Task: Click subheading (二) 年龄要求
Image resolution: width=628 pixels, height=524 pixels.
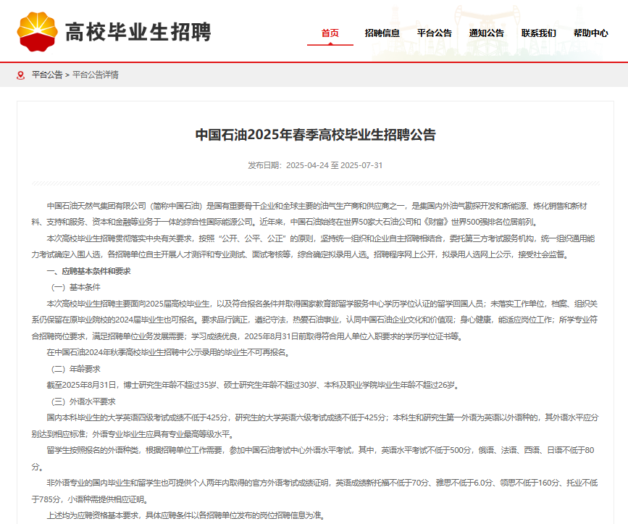Action: [76, 369]
